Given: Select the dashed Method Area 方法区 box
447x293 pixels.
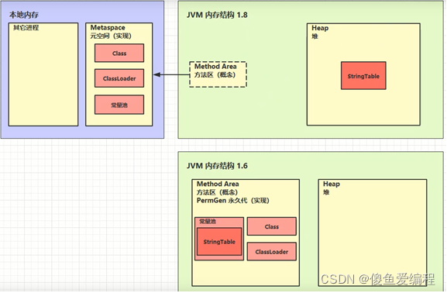Looking at the screenshot, I should pos(218,74).
